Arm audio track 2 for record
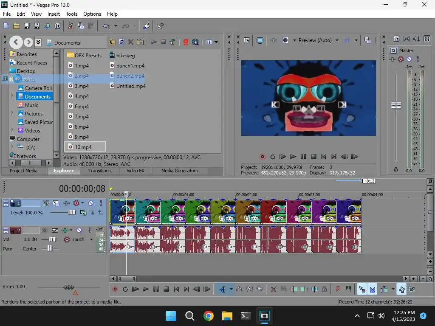 pyautogui.click(x=44, y=230)
